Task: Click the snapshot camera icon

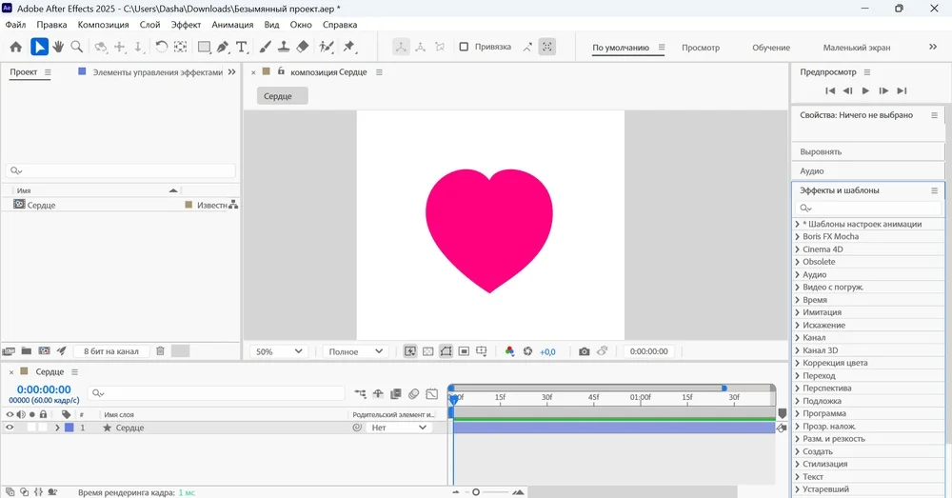Action: coord(585,351)
